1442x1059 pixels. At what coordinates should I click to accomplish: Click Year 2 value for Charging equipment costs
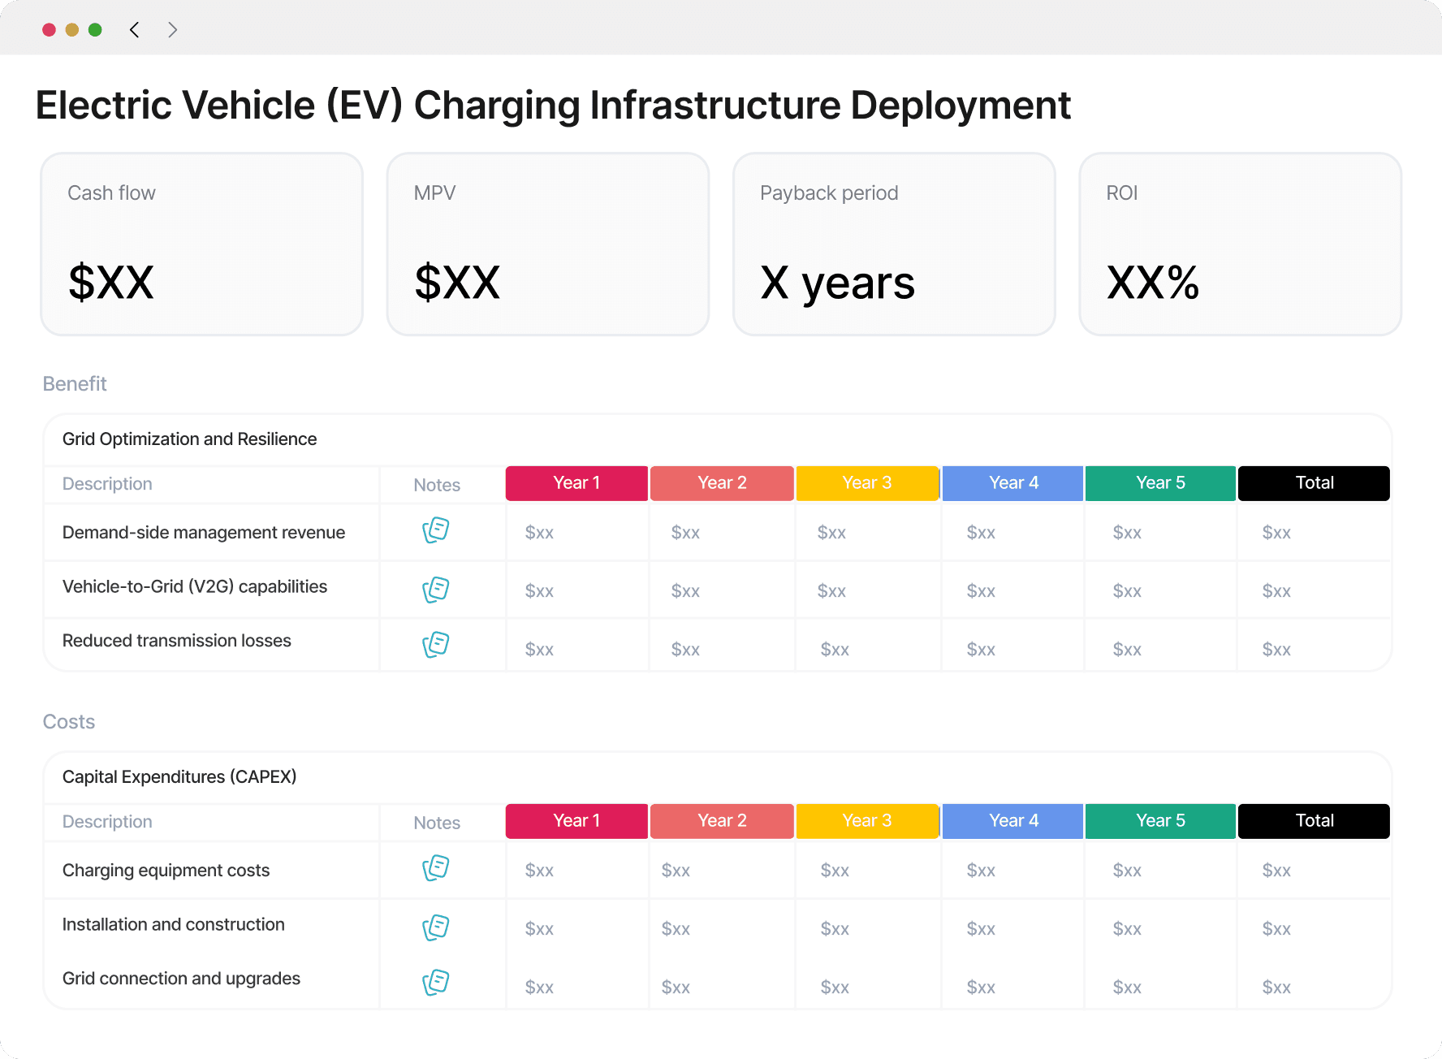coord(676,871)
